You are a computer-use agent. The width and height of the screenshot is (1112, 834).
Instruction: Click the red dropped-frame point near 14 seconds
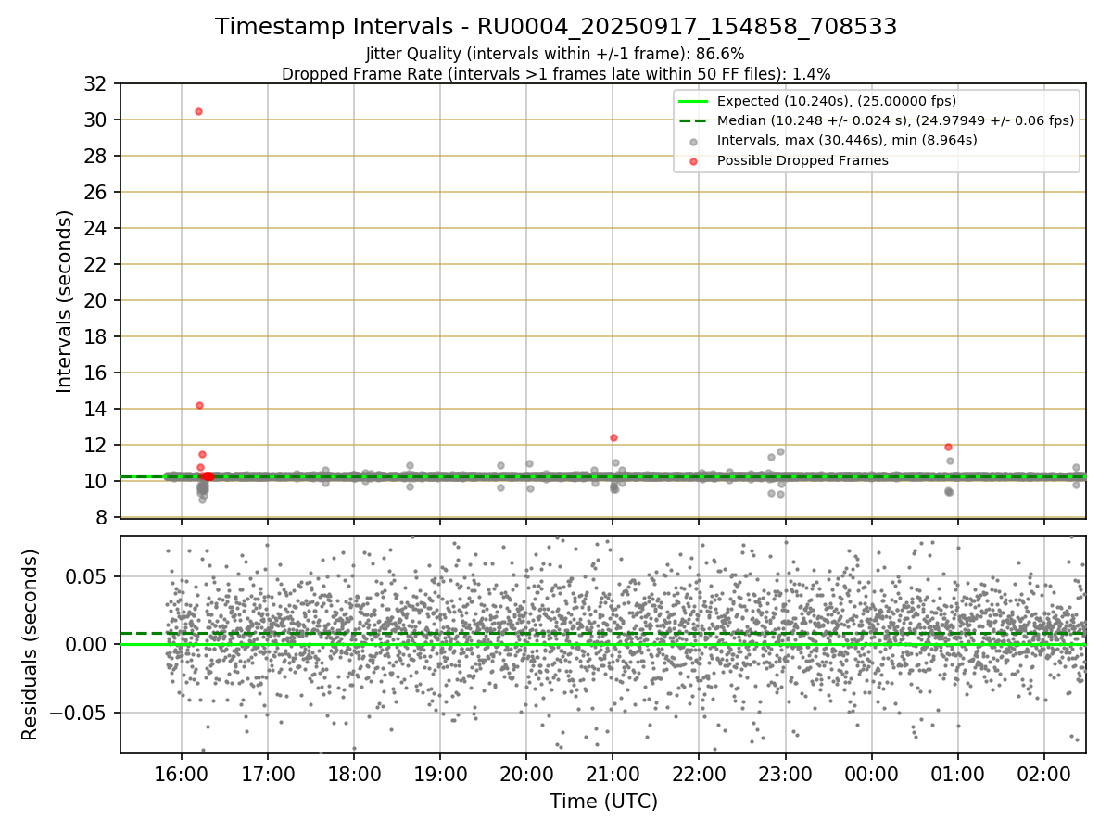coord(199,405)
